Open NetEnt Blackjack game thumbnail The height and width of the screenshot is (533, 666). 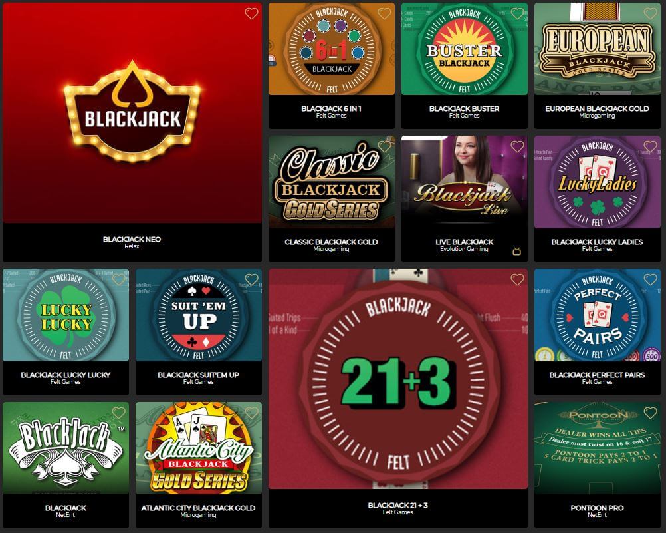pos(65,448)
